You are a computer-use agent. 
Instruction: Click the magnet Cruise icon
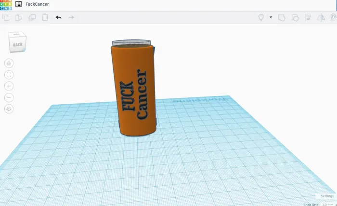pos(333,17)
